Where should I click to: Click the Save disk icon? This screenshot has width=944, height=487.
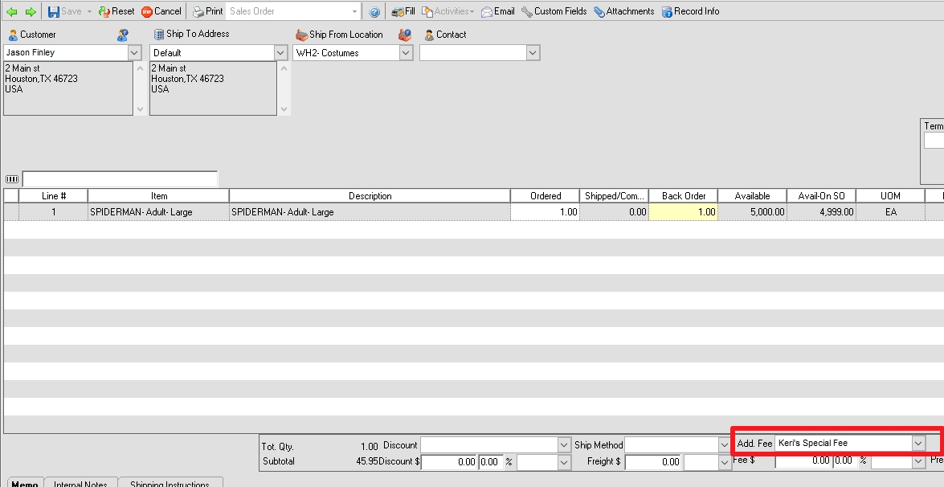click(x=54, y=11)
